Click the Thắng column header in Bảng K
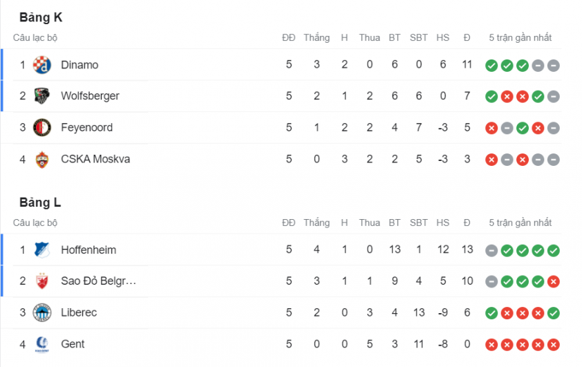 [317, 38]
